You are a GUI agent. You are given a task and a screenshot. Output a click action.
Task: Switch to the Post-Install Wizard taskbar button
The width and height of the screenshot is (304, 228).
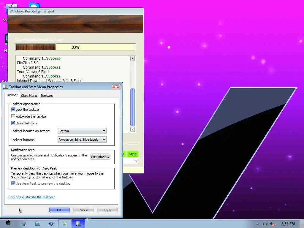(65, 224)
